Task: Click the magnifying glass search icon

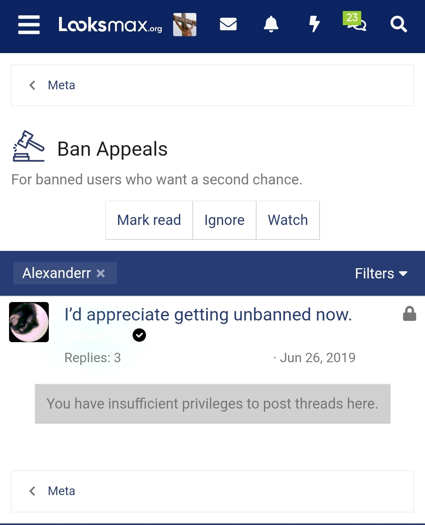Action: [398, 24]
